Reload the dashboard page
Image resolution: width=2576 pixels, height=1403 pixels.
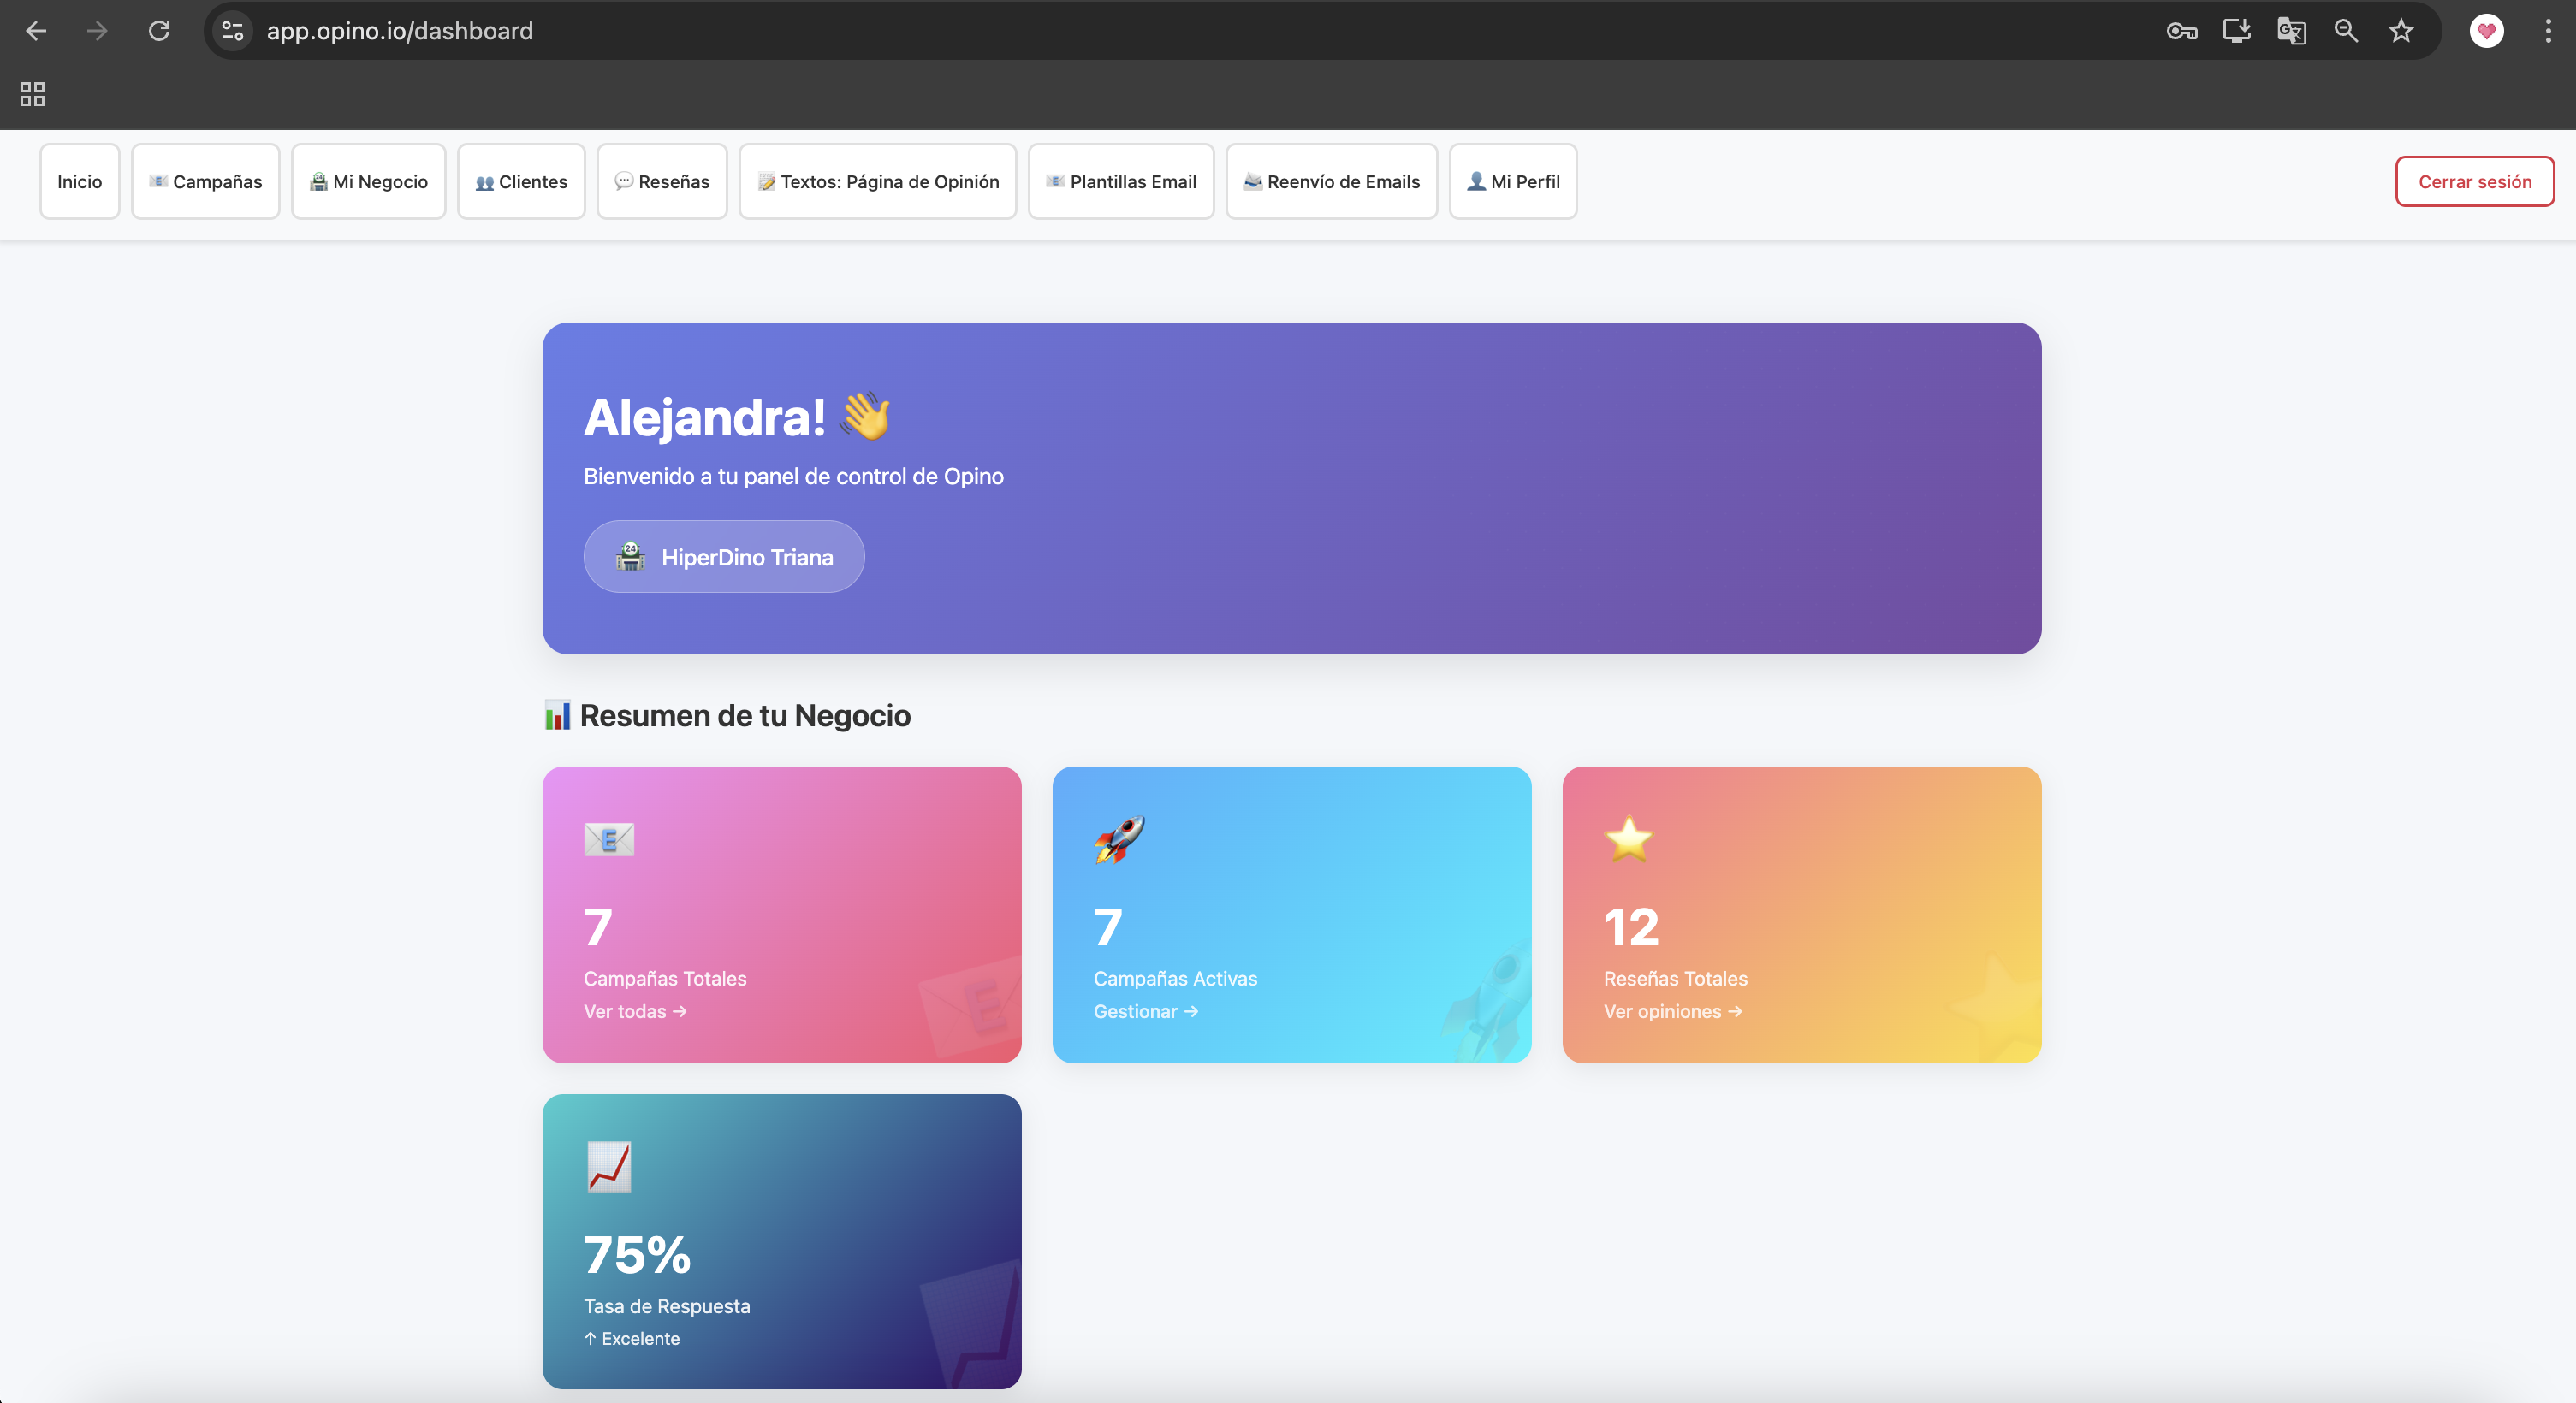[159, 31]
